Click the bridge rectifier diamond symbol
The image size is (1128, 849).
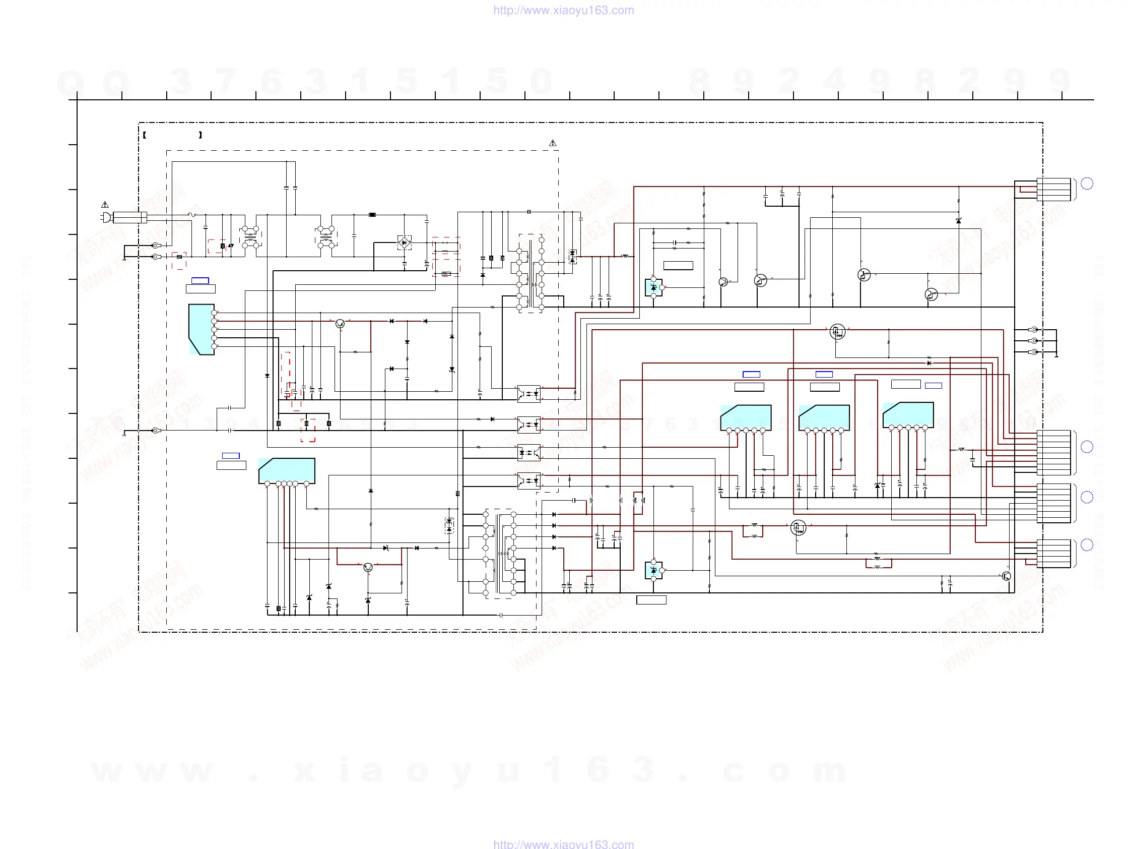point(405,243)
